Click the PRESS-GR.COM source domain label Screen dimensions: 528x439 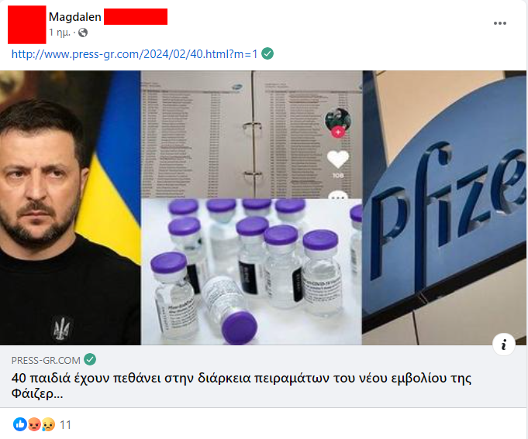tap(46, 360)
